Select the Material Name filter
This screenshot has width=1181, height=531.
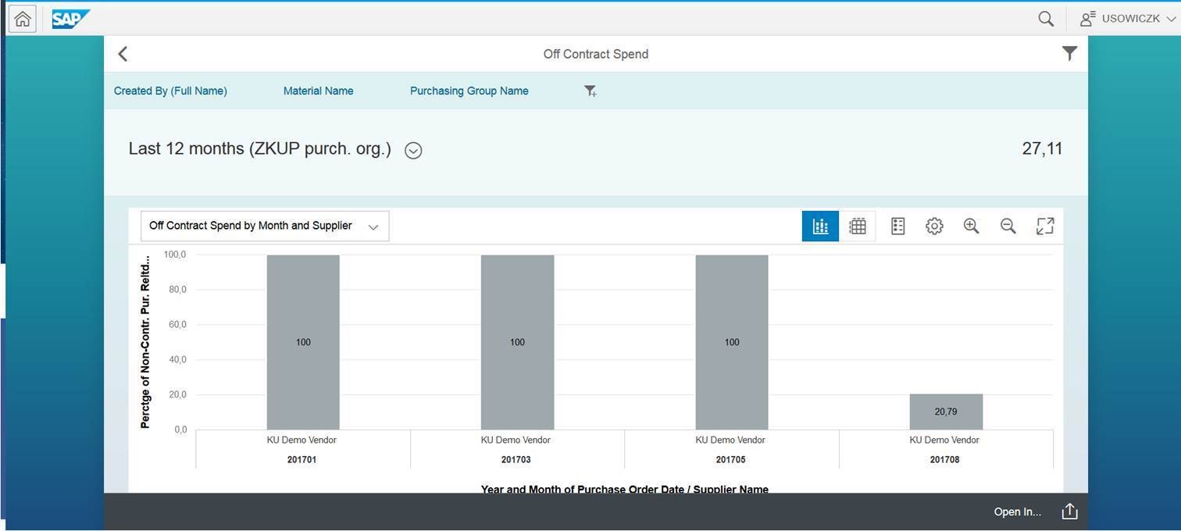point(318,91)
